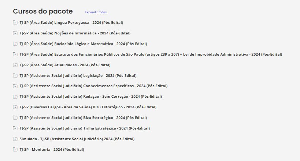This screenshot has height=161, width=300.
Task: Click the folder icon next to Atualidades
Action: coord(15,65)
